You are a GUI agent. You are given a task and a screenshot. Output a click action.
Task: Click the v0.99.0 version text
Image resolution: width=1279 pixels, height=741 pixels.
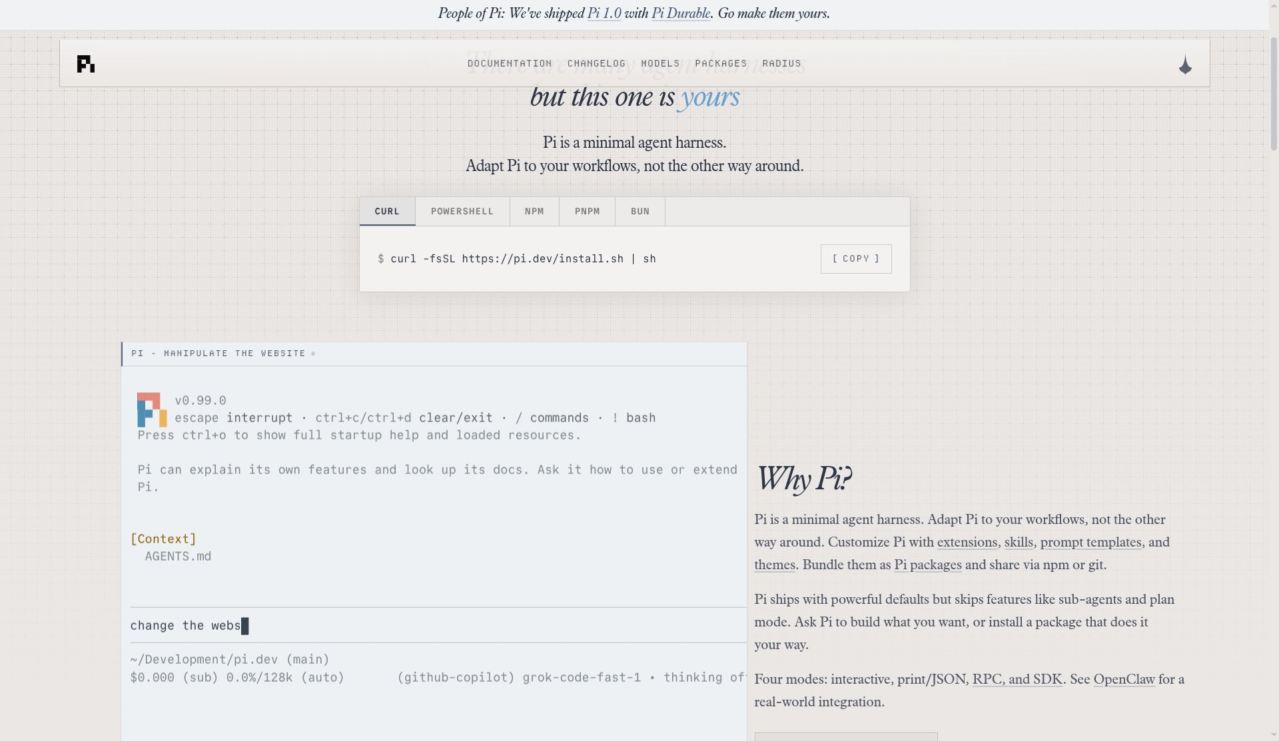(x=201, y=400)
